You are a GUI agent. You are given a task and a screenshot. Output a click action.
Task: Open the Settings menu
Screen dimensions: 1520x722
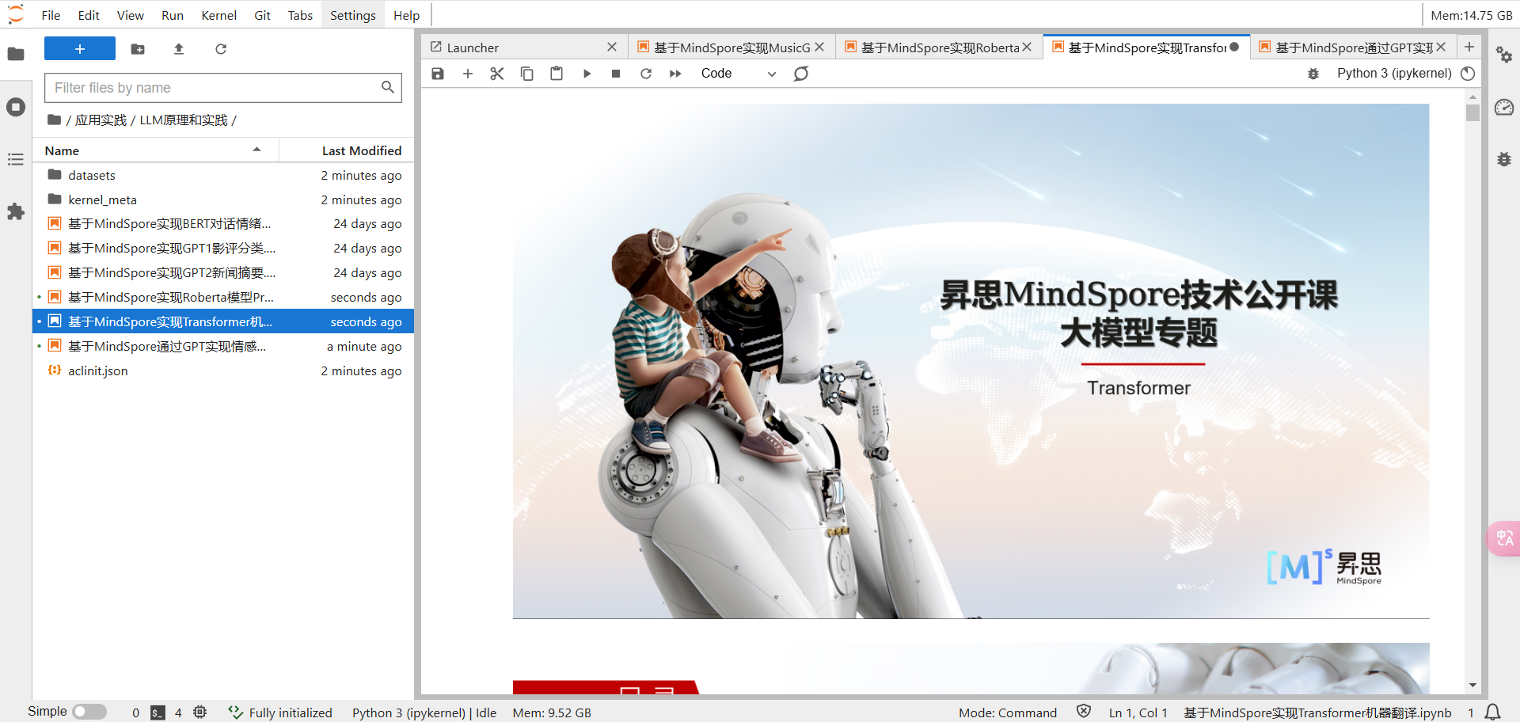pyautogui.click(x=353, y=15)
